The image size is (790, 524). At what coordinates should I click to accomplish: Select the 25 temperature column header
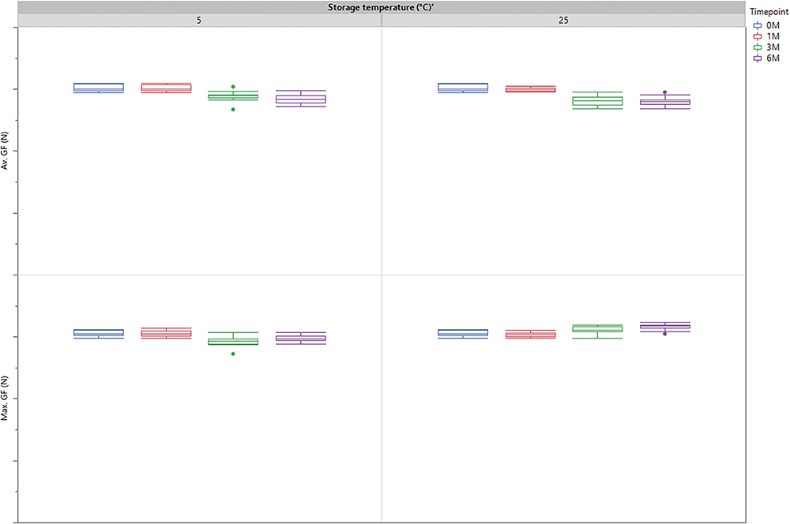pyautogui.click(x=562, y=21)
